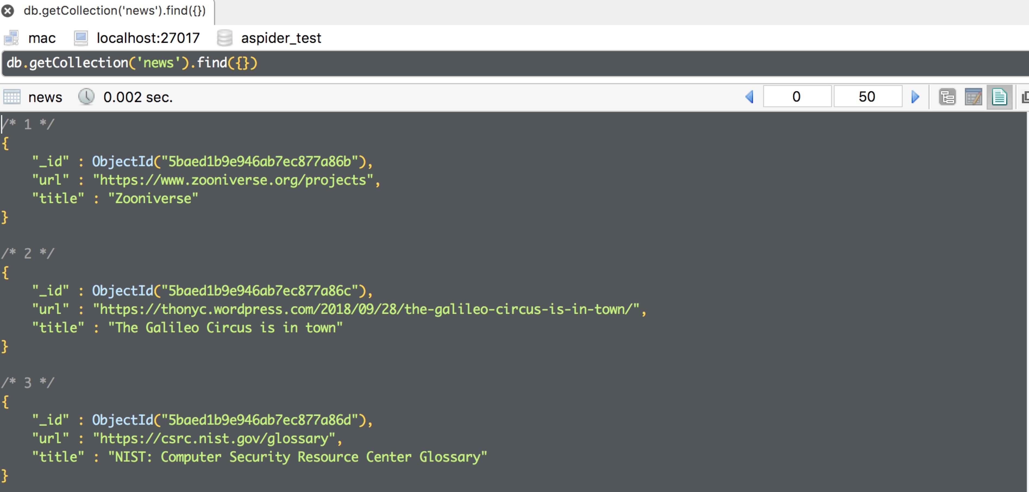Click the execution time clock icon
Screen dimensions: 1029x492
point(86,97)
